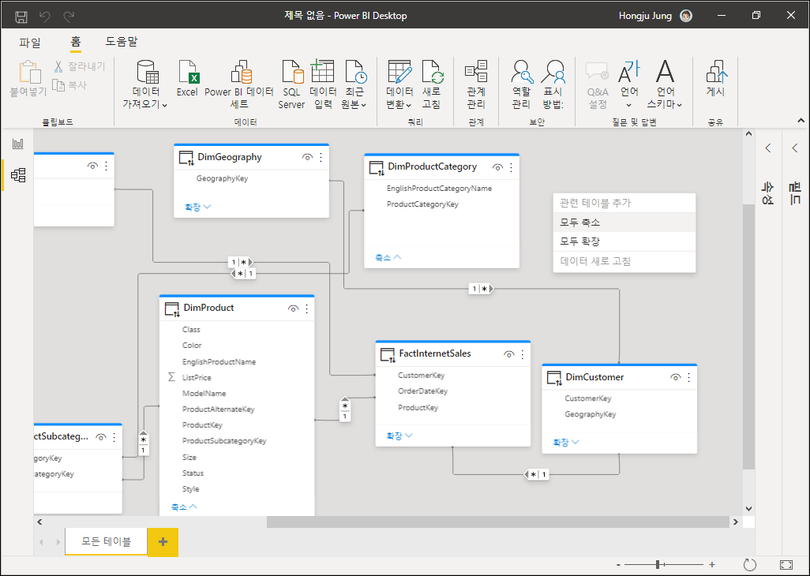Open FactInternetSales more options menu

pyautogui.click(x=523, y=354)
